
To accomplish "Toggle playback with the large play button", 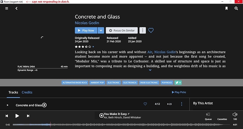I will [17, 116].
